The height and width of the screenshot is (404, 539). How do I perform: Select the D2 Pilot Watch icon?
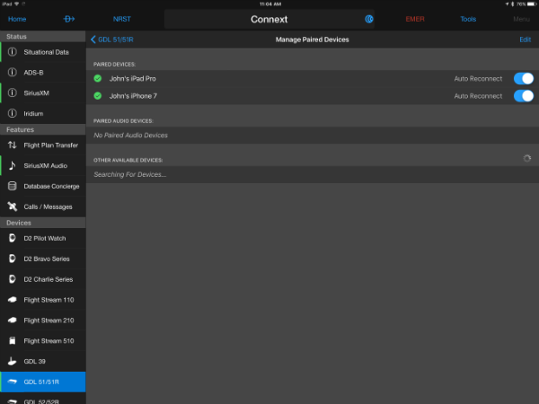point(13,238)
